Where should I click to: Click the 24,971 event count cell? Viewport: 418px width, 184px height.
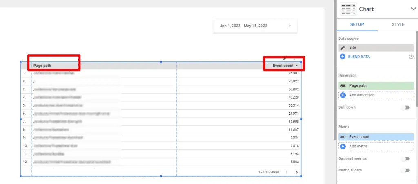tap(293, 114)
